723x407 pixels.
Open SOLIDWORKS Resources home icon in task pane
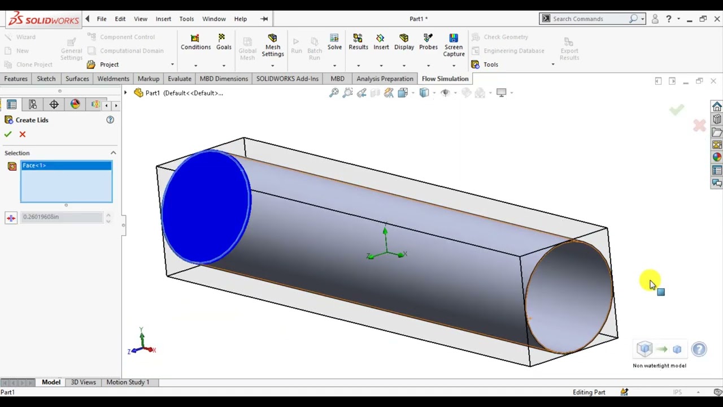pos(717,107)
